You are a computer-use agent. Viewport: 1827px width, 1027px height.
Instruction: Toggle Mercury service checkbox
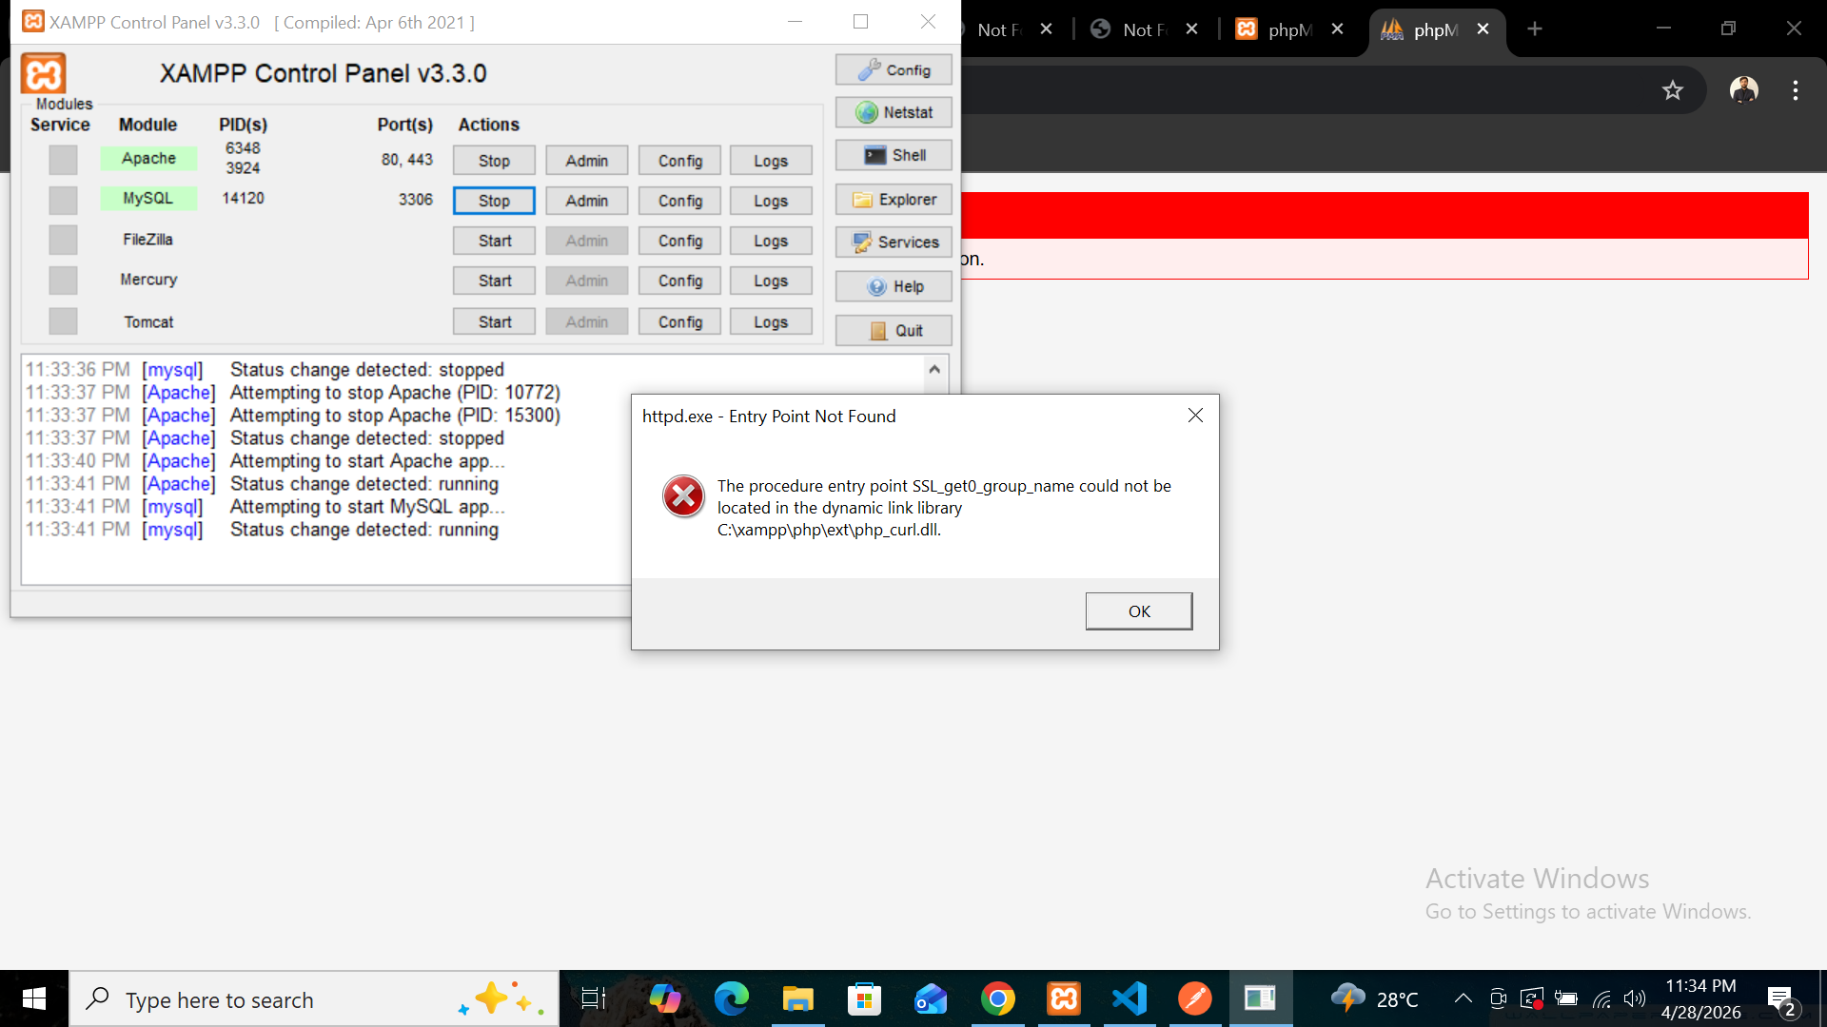pos(63,281)
